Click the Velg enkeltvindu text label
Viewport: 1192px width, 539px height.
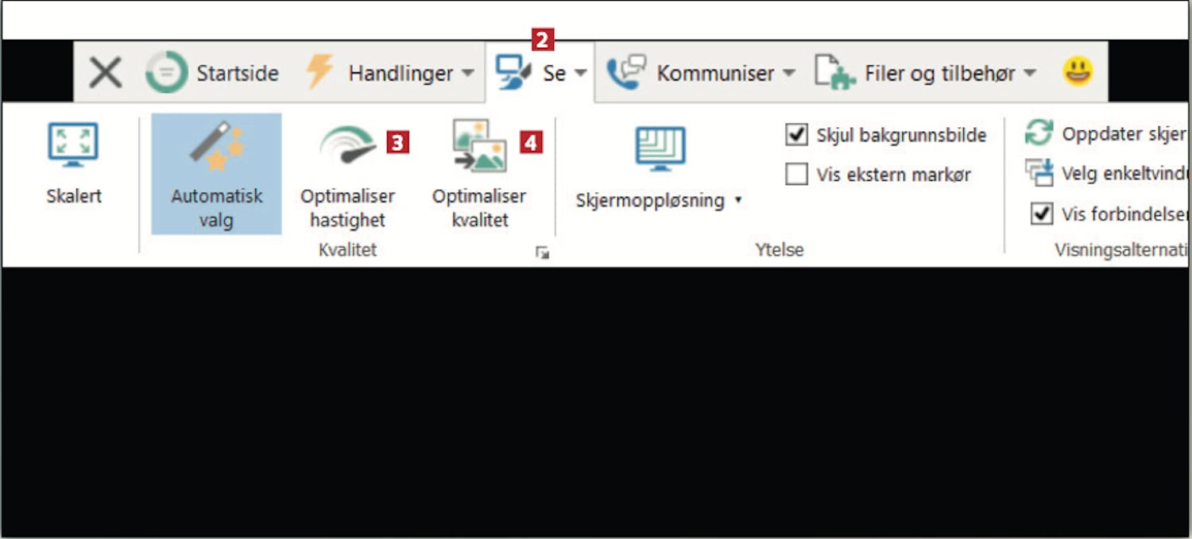coord(1124,173)
